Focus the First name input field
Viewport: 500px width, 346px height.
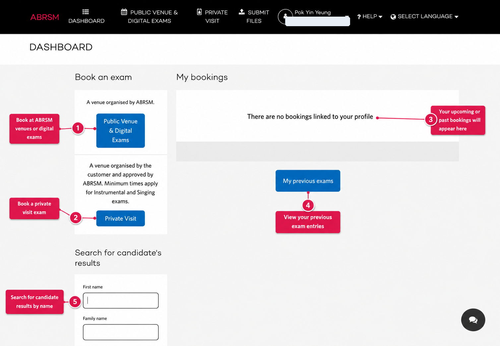click(x=121, y=301)
